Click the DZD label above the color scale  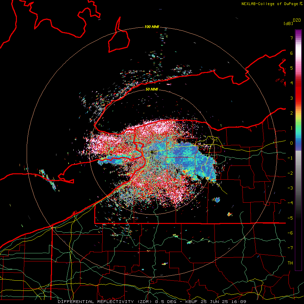click(297, 20)
